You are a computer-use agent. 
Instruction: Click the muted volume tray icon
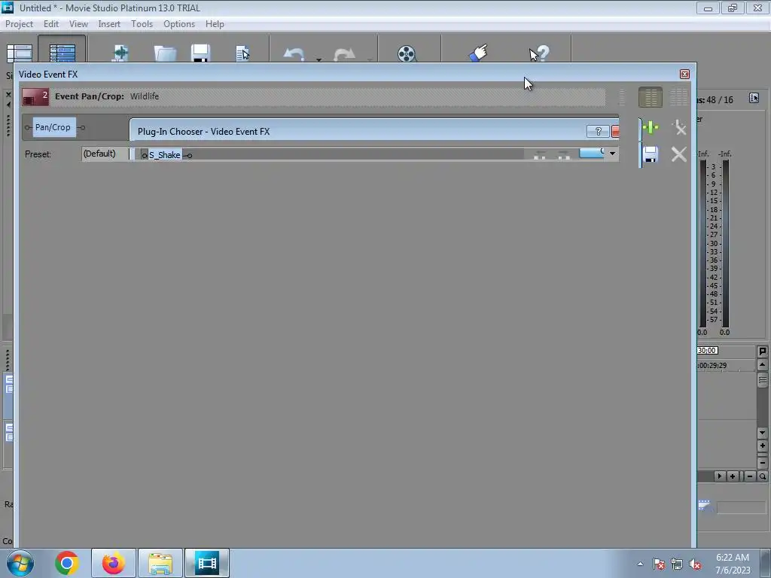pos(695,564)
